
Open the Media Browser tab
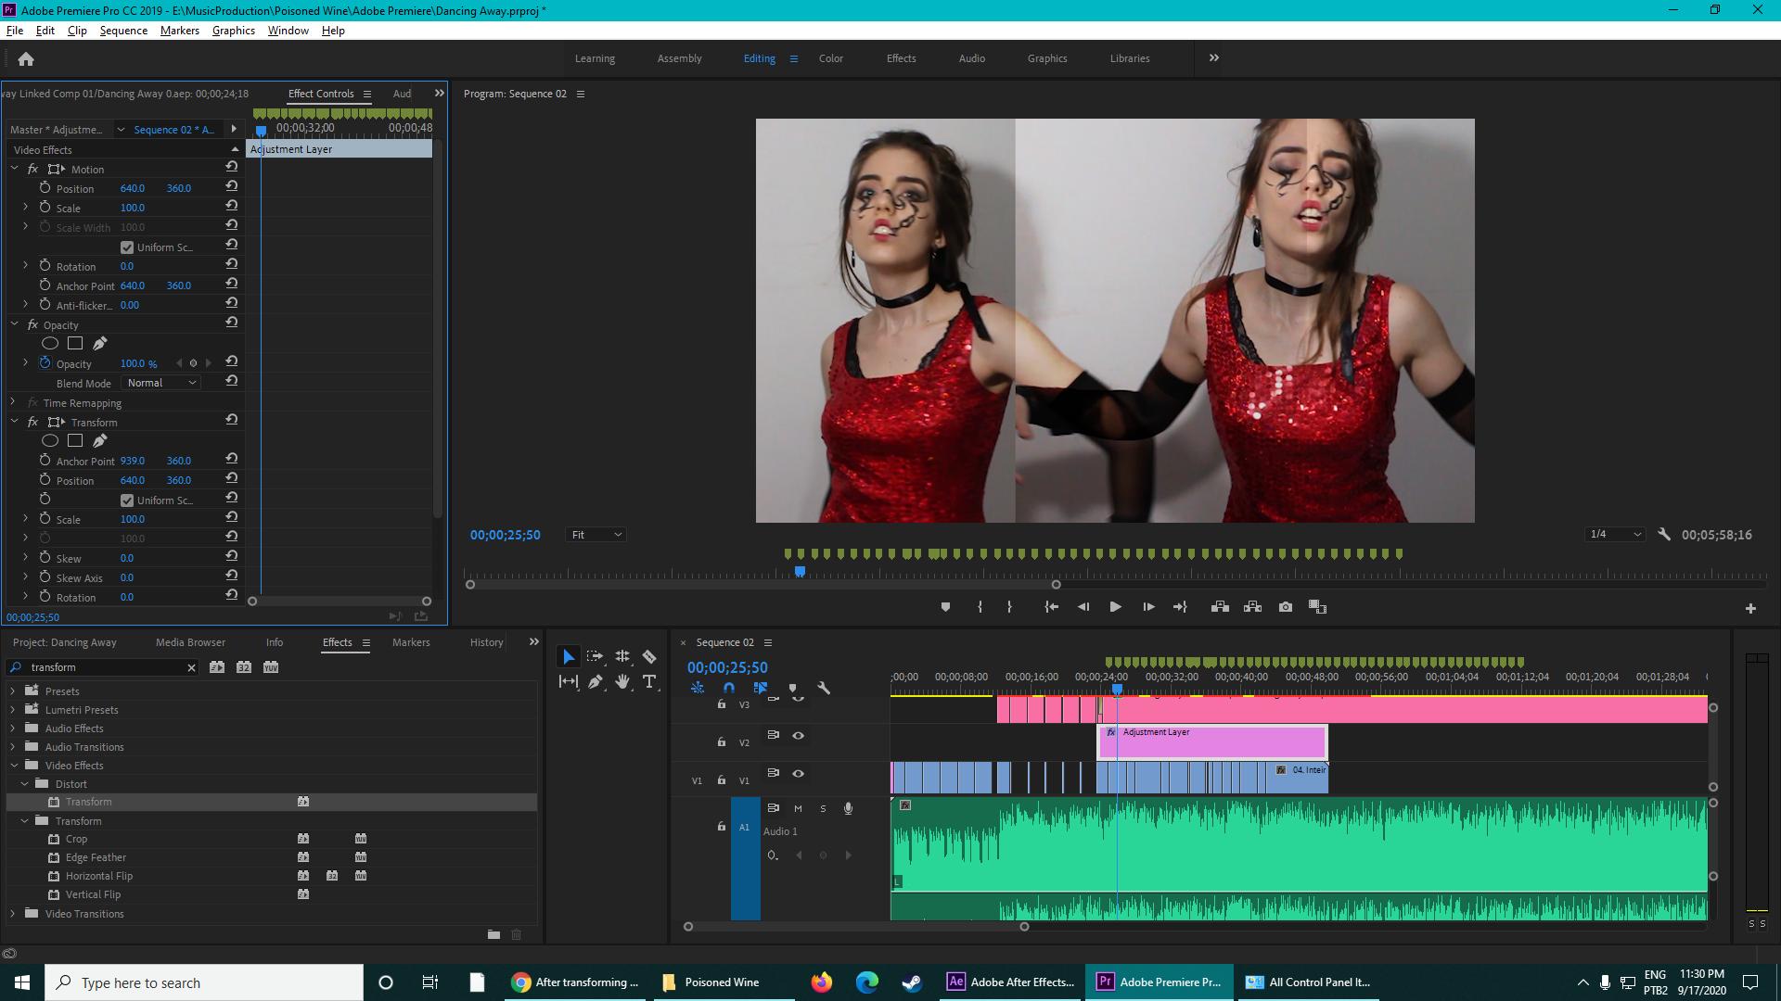190,642
